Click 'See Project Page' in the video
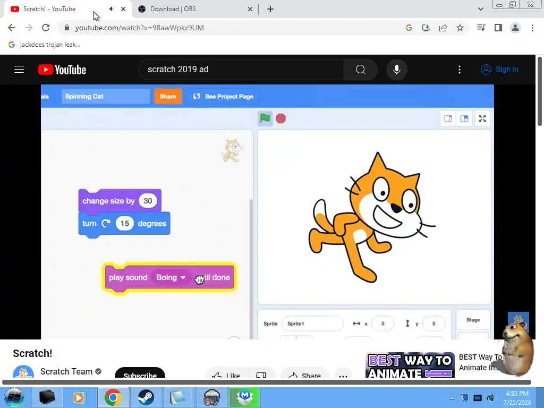The height and width of the screenshot is (408, 544). [x=223, y=97]
